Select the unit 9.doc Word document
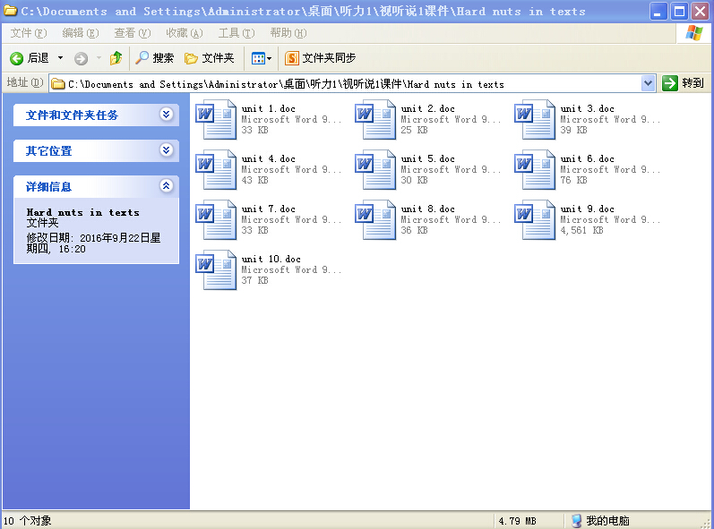The image size is (714, 529). point(535,220)
